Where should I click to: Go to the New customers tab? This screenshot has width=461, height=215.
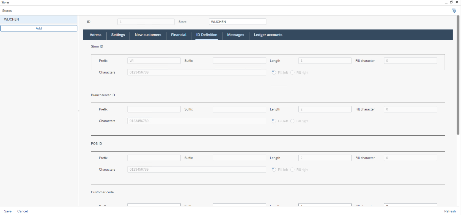coord(148,35)
